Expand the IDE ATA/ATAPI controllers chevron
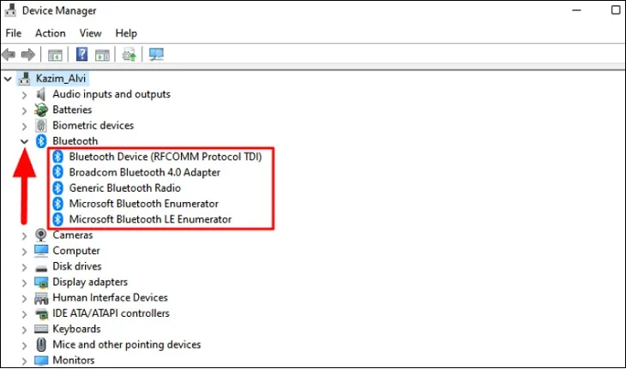The image size is (626, 369). click(x=24, y=314)
